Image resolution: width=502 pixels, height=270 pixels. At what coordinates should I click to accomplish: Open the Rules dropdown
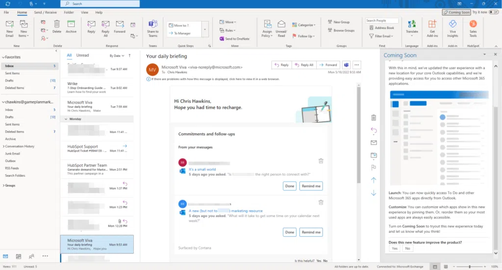(x=227, y=30)
